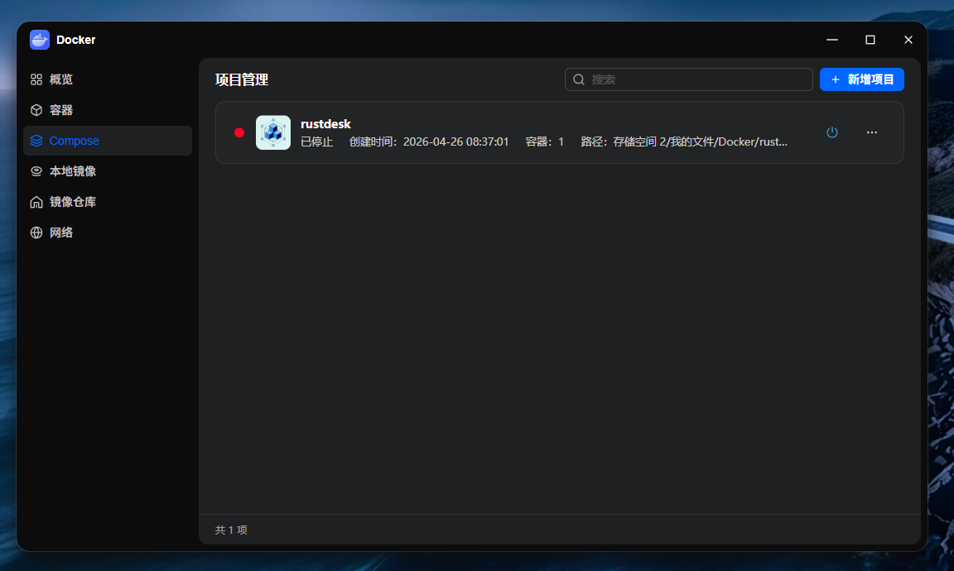Go to the 容器 containers section
The width and height of the screenshot is (954, 571).
tap(107, 110)
